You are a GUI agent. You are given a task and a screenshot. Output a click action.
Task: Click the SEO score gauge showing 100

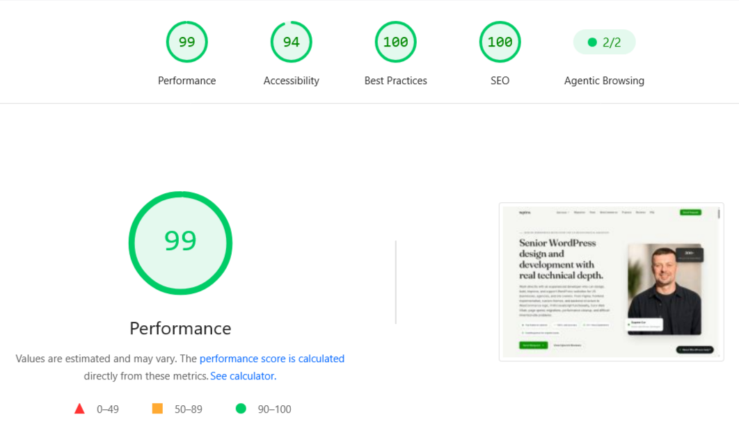pos(500,42)
